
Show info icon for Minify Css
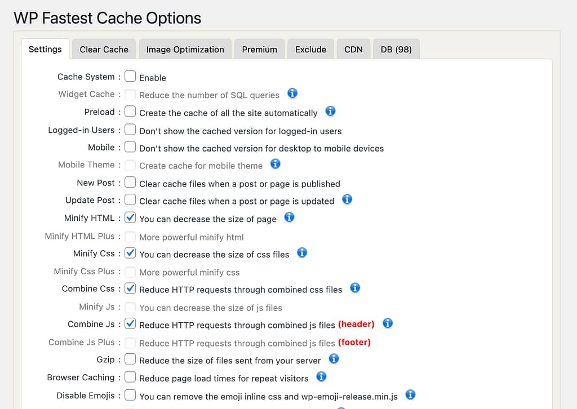[302, 253]
